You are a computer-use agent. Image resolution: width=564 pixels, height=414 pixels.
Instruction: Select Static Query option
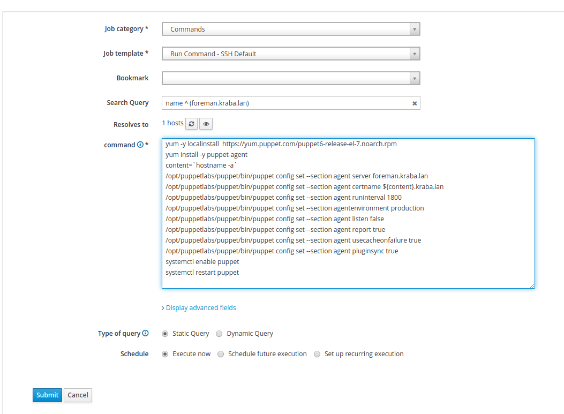point(165,334)
